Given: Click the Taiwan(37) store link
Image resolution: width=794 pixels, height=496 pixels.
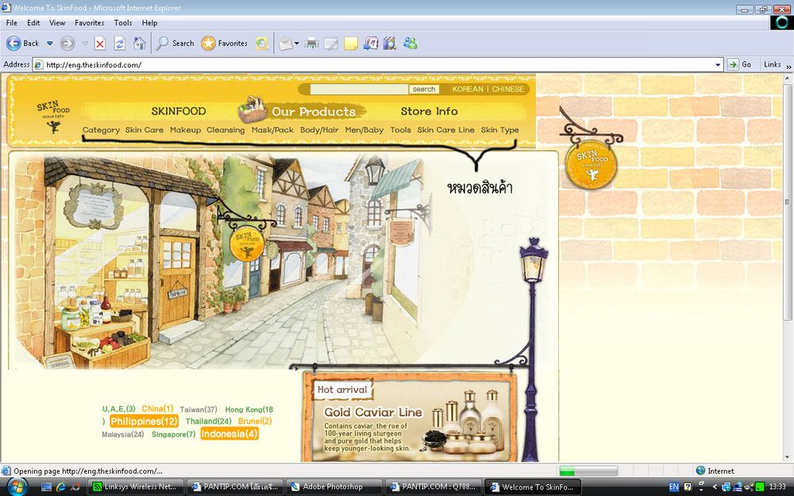Looking at the screenshot, I should click(x=198, y=409).
